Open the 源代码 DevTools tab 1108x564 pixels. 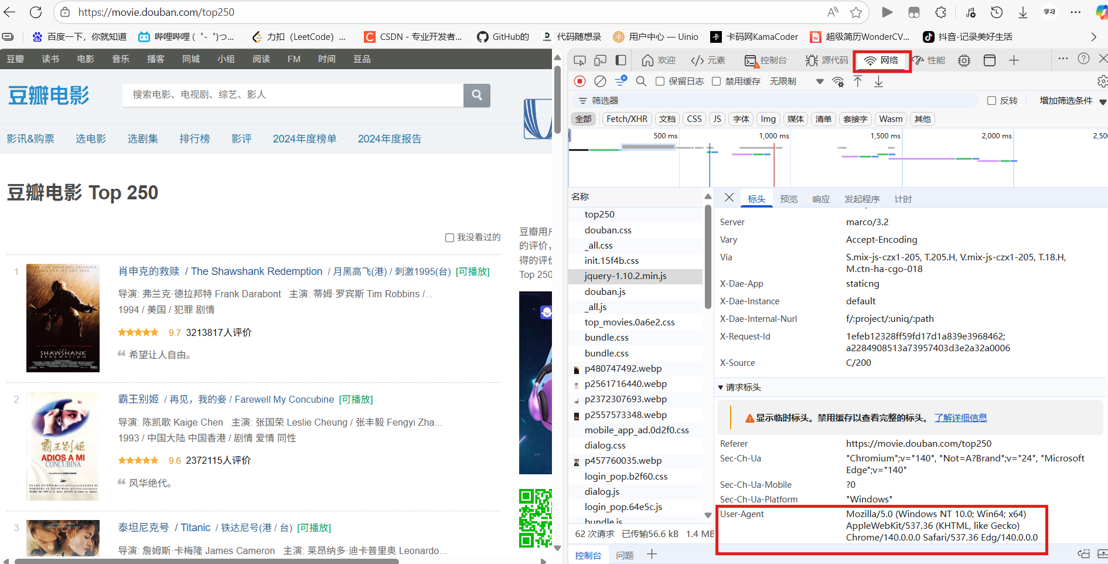point(827,60)
